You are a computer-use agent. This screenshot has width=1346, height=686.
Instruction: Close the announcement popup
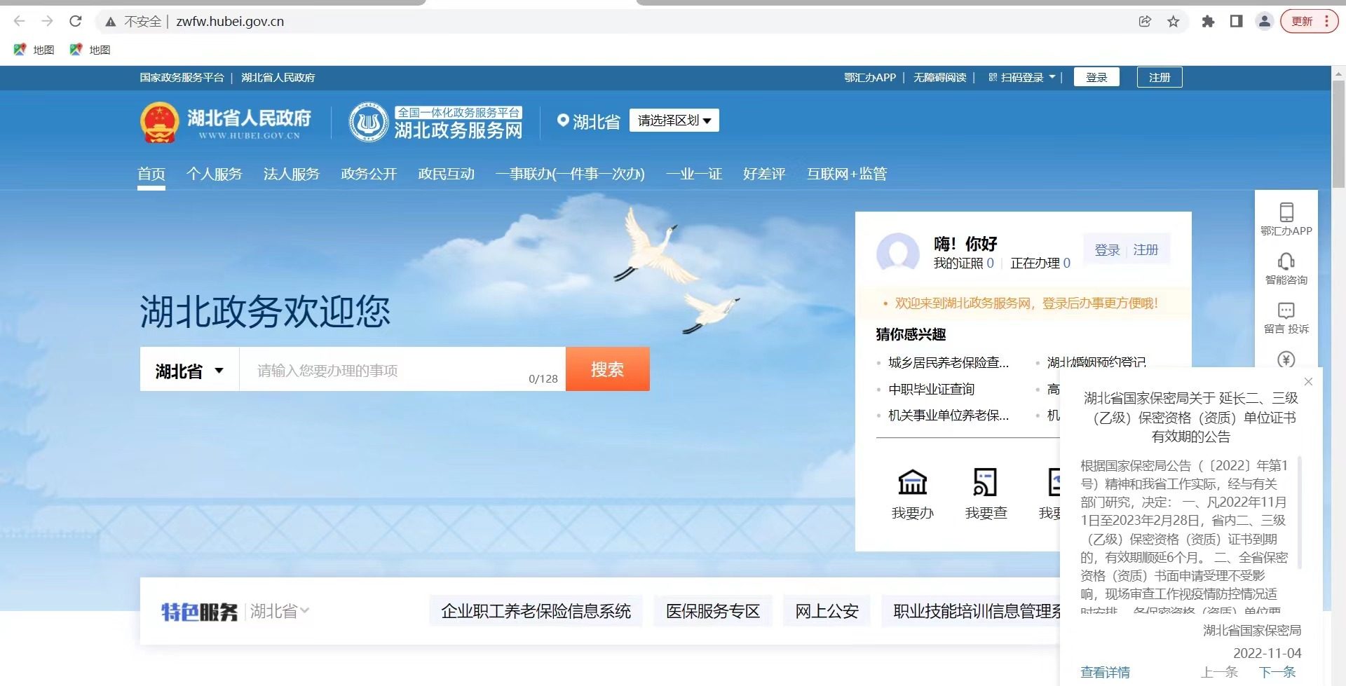pyautogui.click(x=1308, y=382)
